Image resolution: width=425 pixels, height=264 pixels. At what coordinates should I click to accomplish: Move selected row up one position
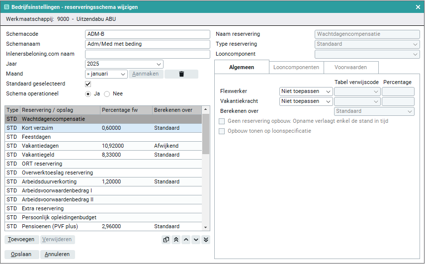tap(186, 240)
